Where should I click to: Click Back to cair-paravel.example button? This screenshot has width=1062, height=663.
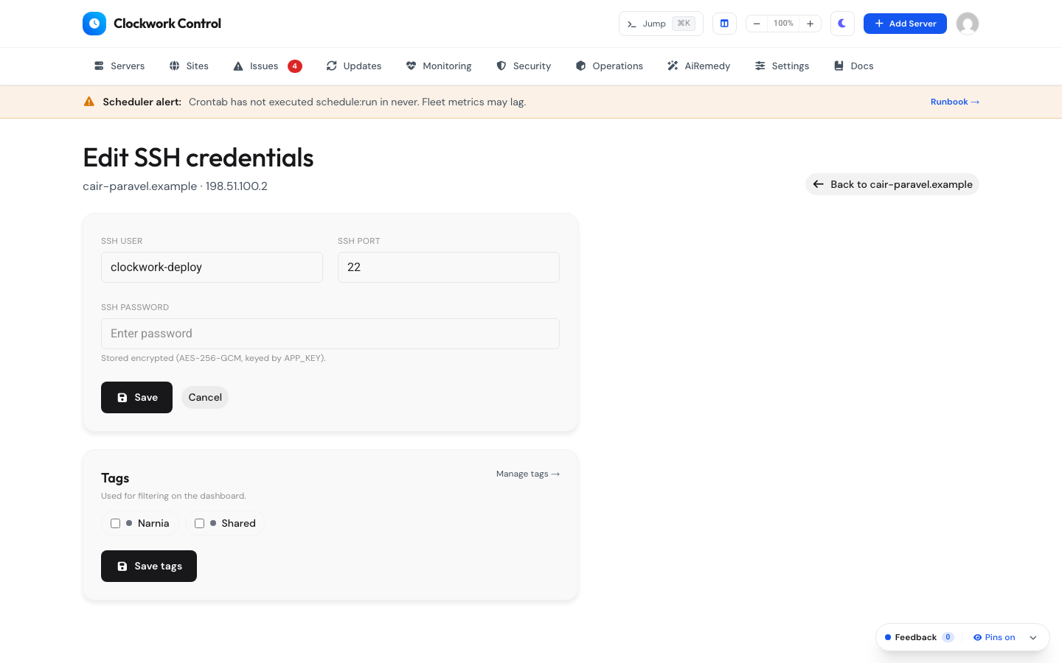coord(892,184)
